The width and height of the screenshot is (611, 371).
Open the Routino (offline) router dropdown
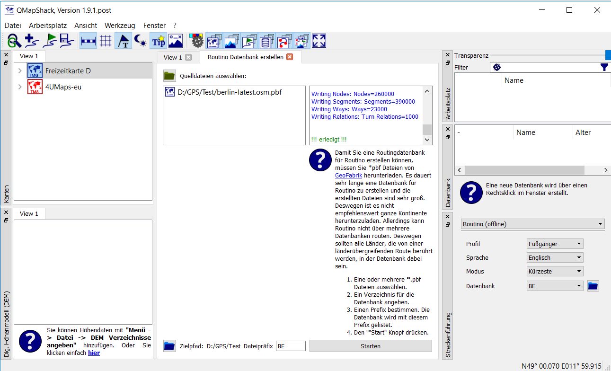[x=533, y=224]
